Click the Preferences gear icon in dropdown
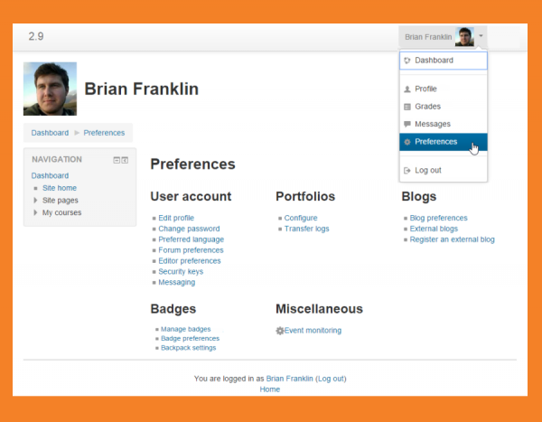 click(407, 142)
